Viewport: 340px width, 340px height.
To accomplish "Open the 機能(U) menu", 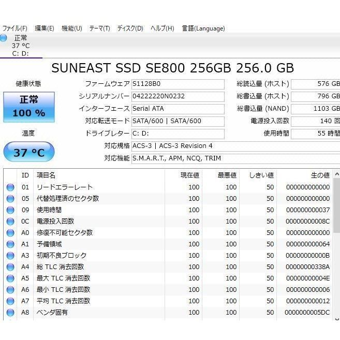I will (72, 28).
